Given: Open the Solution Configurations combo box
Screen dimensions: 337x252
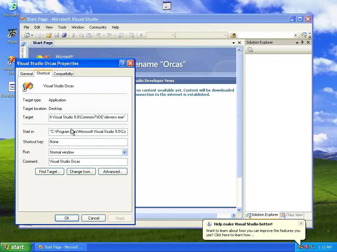Looking at the screenshot, I should click(x=160, y=35).
